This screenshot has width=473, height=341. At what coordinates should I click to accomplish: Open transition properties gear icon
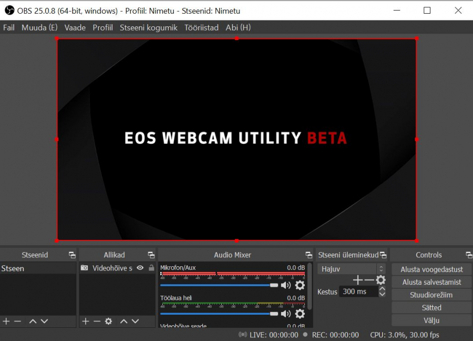click(x=381, y=280)
